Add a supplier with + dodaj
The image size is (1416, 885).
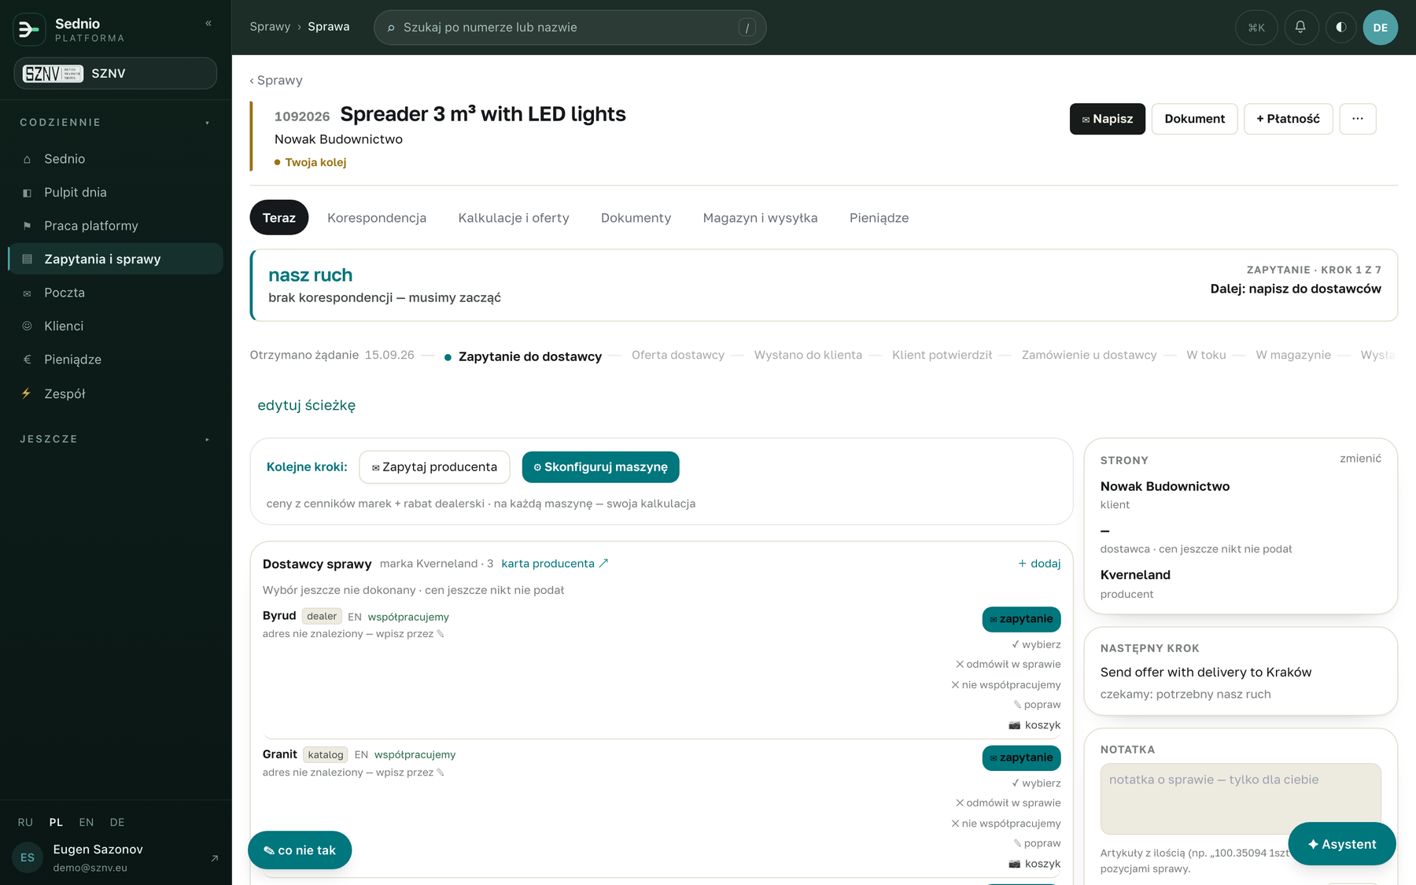point(1039,563)
